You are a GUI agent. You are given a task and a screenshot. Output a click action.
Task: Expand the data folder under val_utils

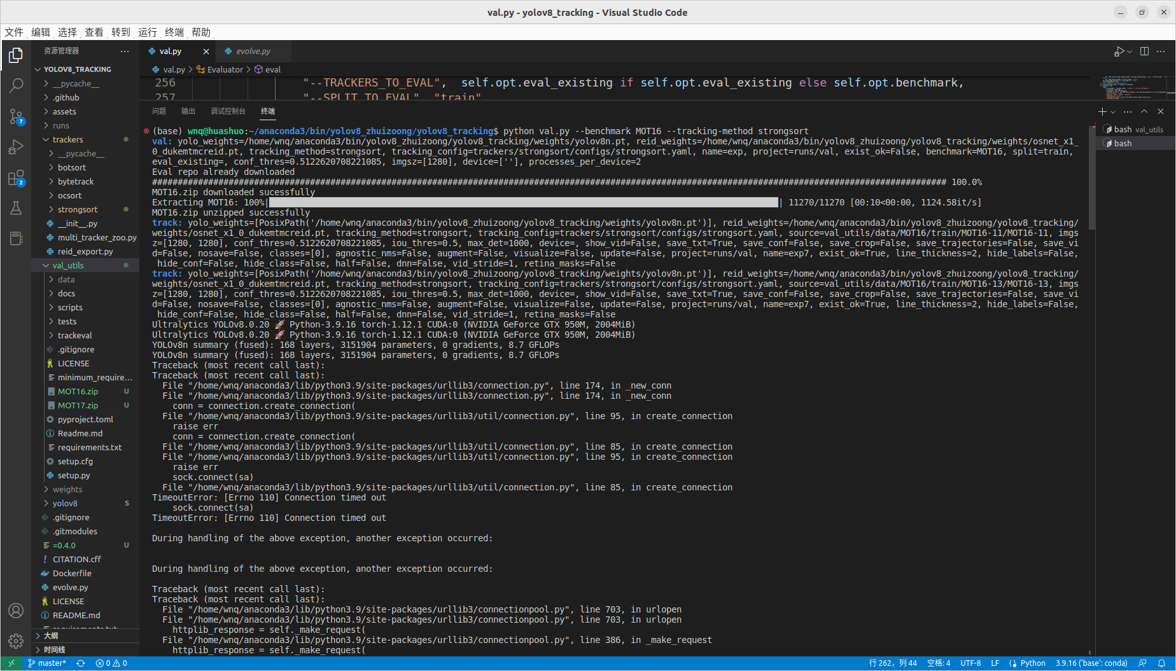66,279
